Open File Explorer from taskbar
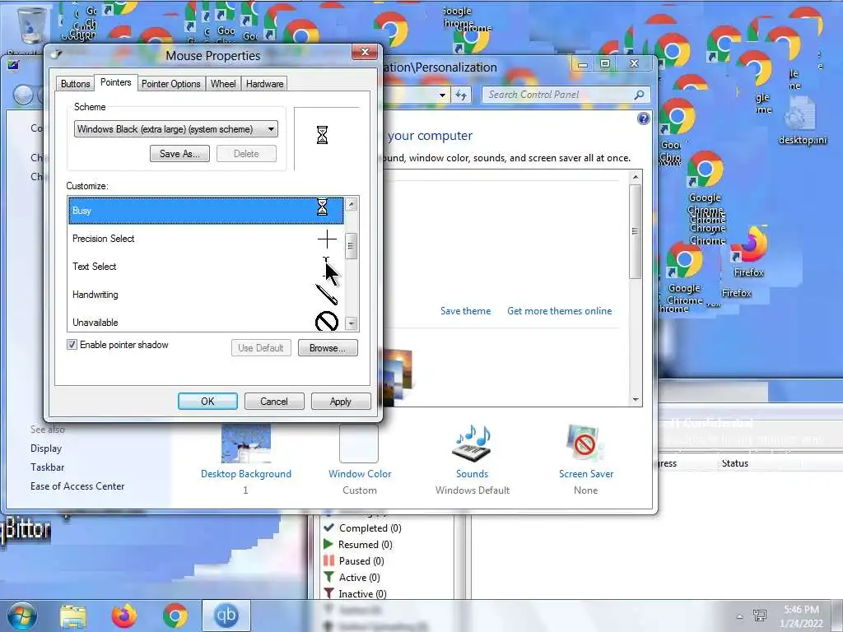This screenshot has height=632, width=843. pyautogui.click(x=73, y=616)
